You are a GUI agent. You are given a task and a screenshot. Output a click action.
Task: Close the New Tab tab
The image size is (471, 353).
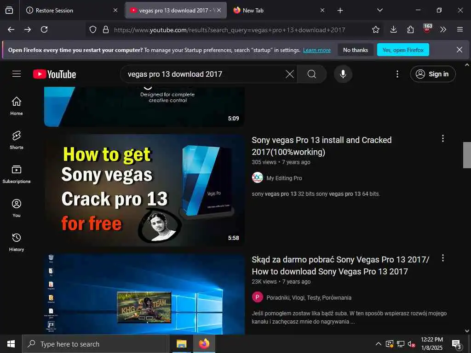point(322,10)
